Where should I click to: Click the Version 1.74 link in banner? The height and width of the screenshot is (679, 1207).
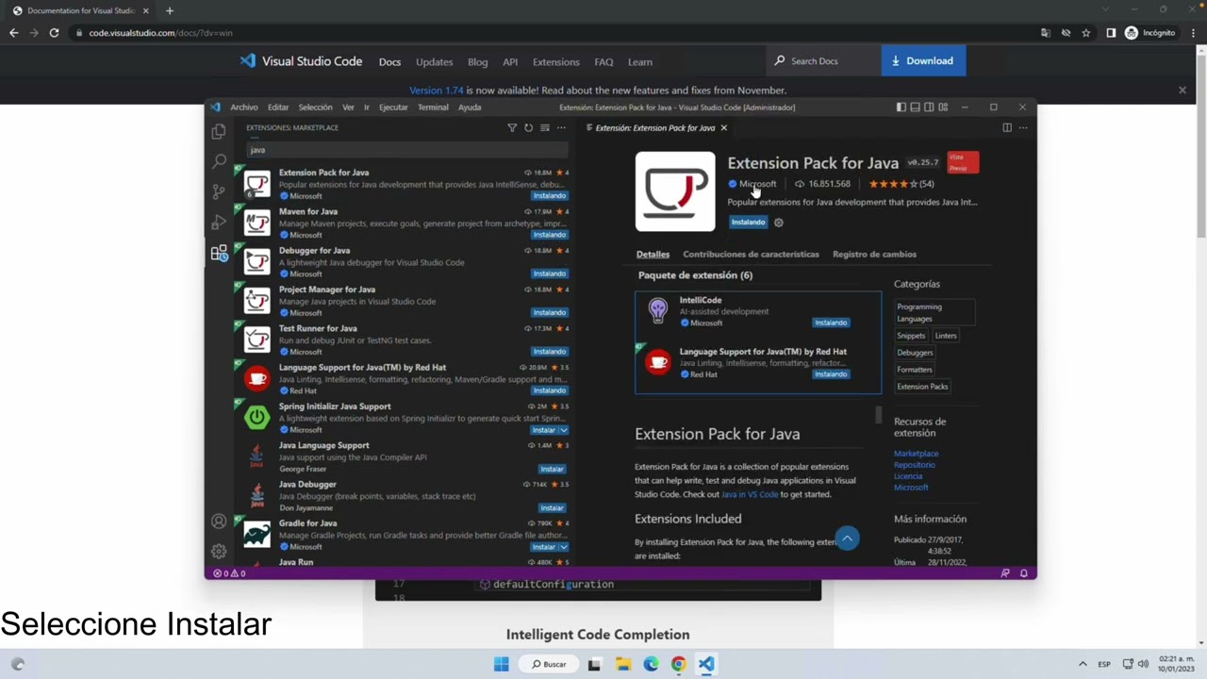(x=436, y=91)
